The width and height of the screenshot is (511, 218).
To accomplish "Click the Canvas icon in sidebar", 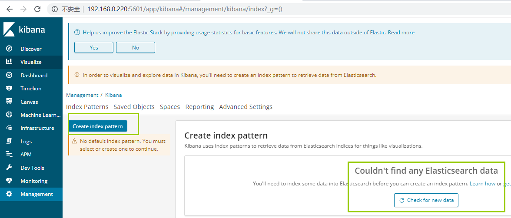I will pyautogui.click(x=9, y=101).
